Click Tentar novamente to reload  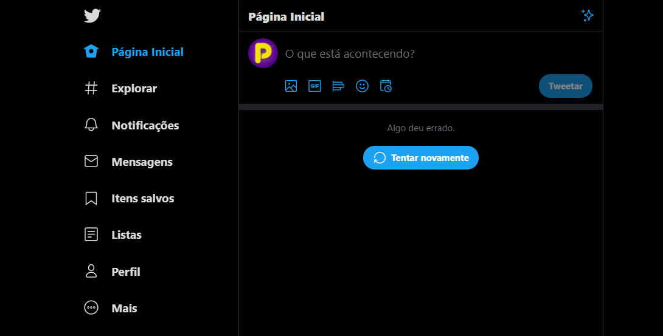(421, 158)
